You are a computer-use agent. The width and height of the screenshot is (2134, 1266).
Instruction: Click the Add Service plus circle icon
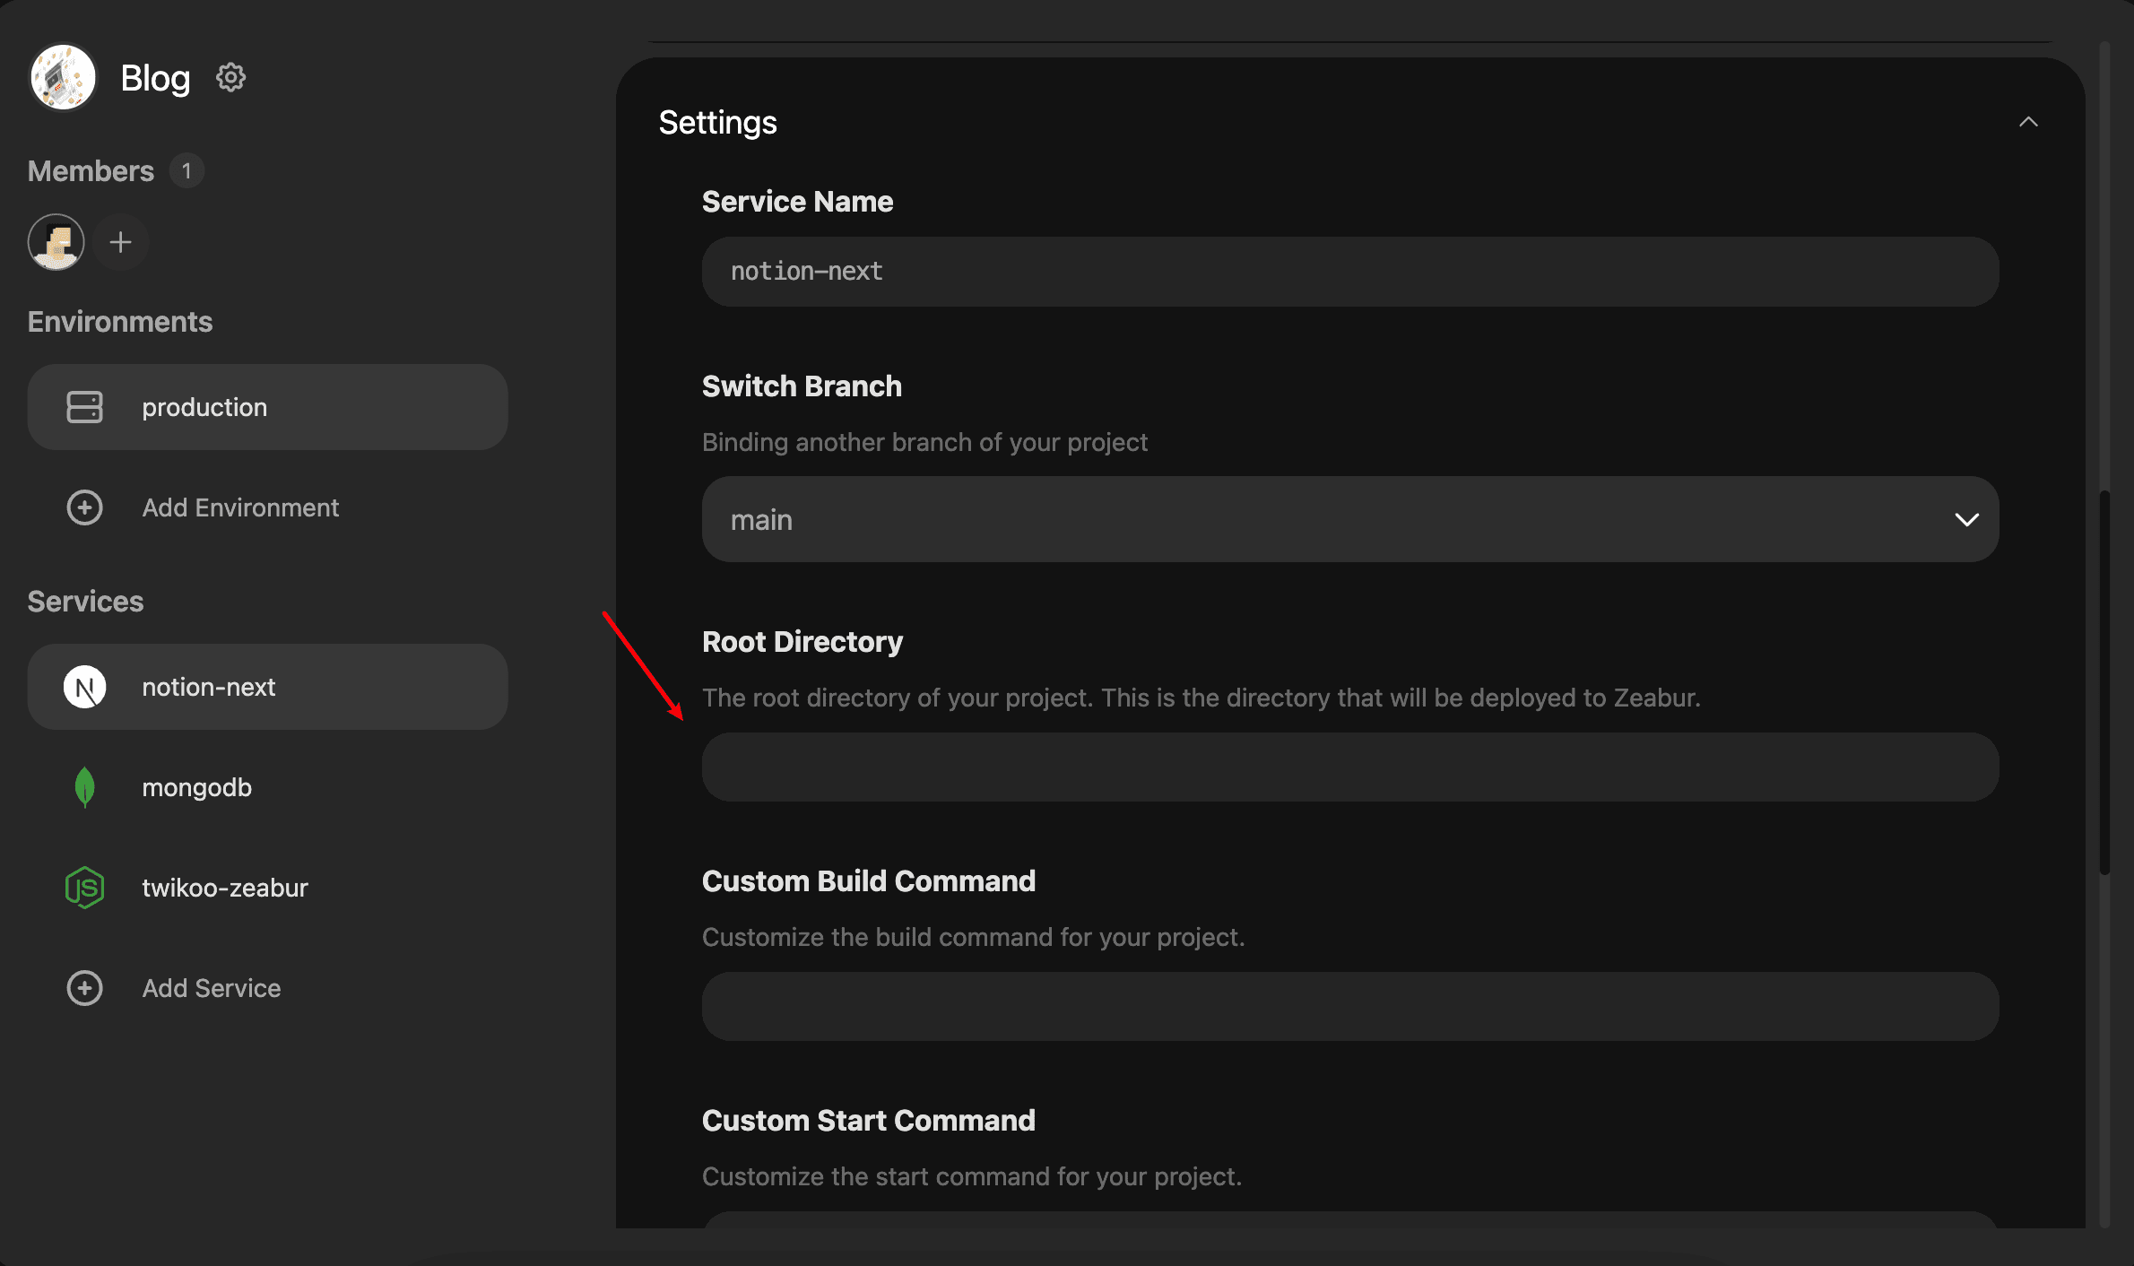click(84, 988)
